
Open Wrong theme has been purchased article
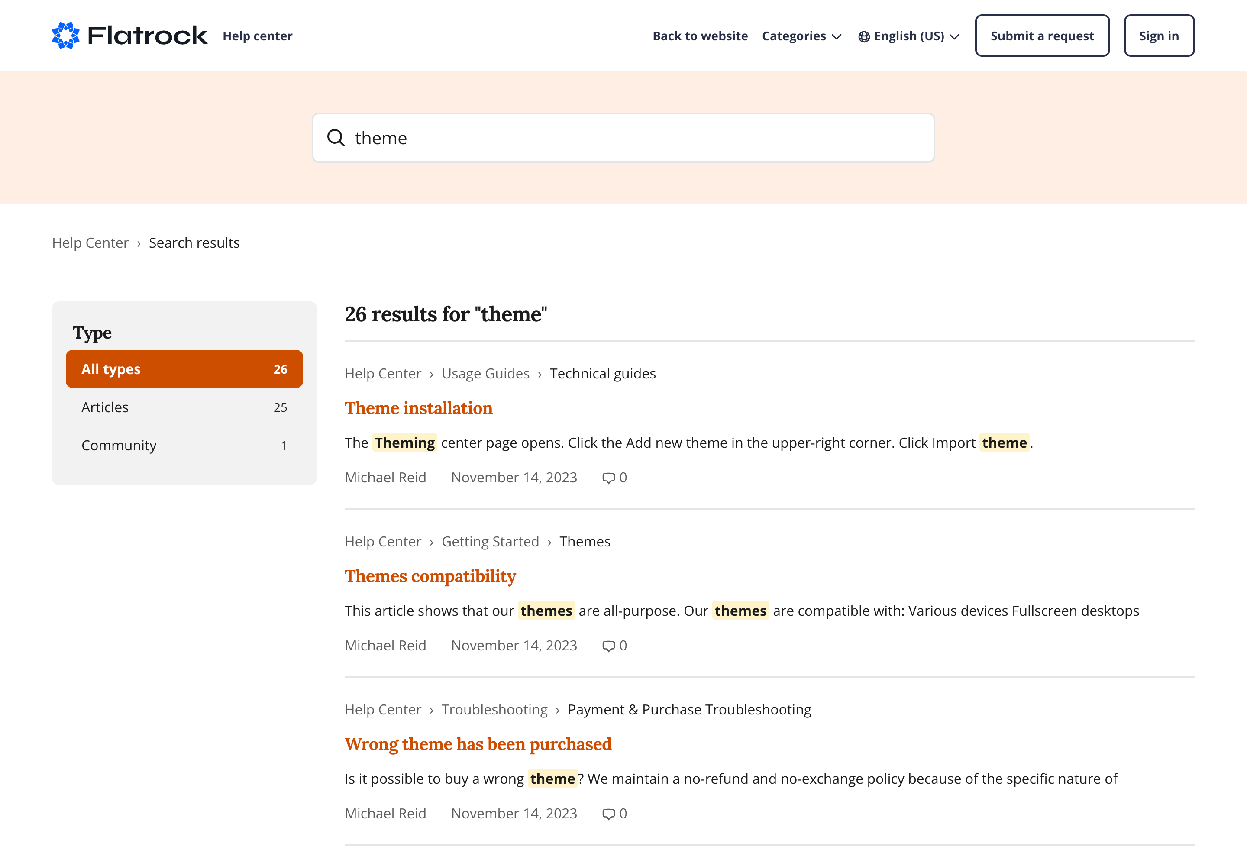click(478, 744)
